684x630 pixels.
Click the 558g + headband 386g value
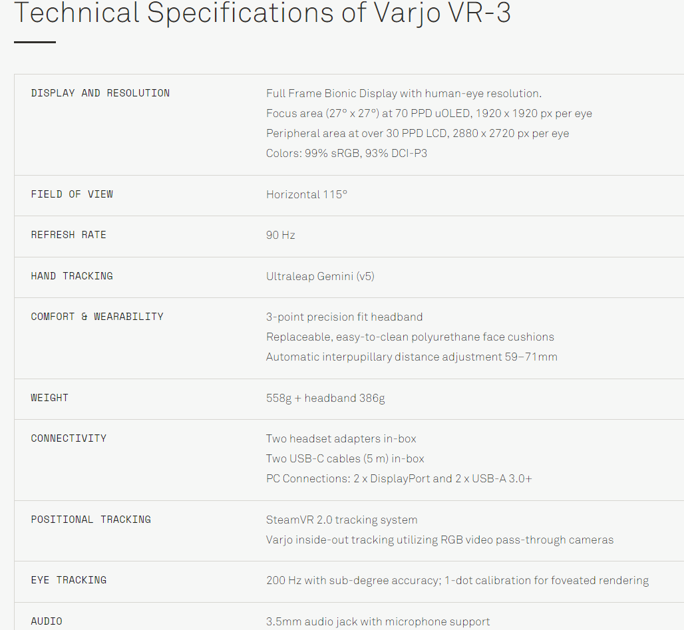pos(325,398)
